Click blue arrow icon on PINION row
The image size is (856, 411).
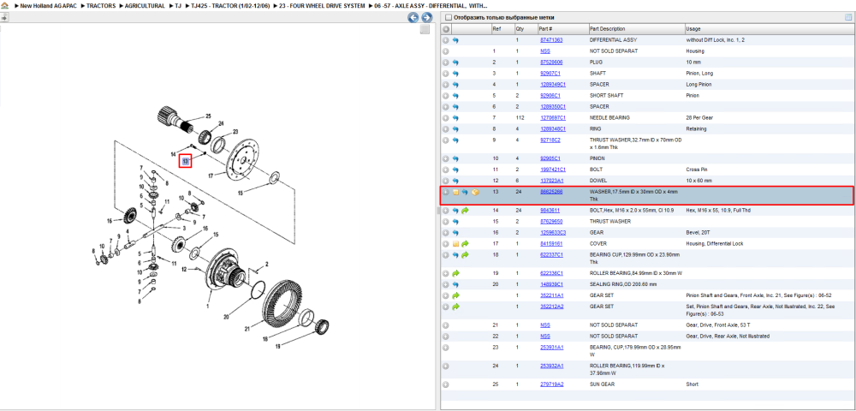pos(456,158)
